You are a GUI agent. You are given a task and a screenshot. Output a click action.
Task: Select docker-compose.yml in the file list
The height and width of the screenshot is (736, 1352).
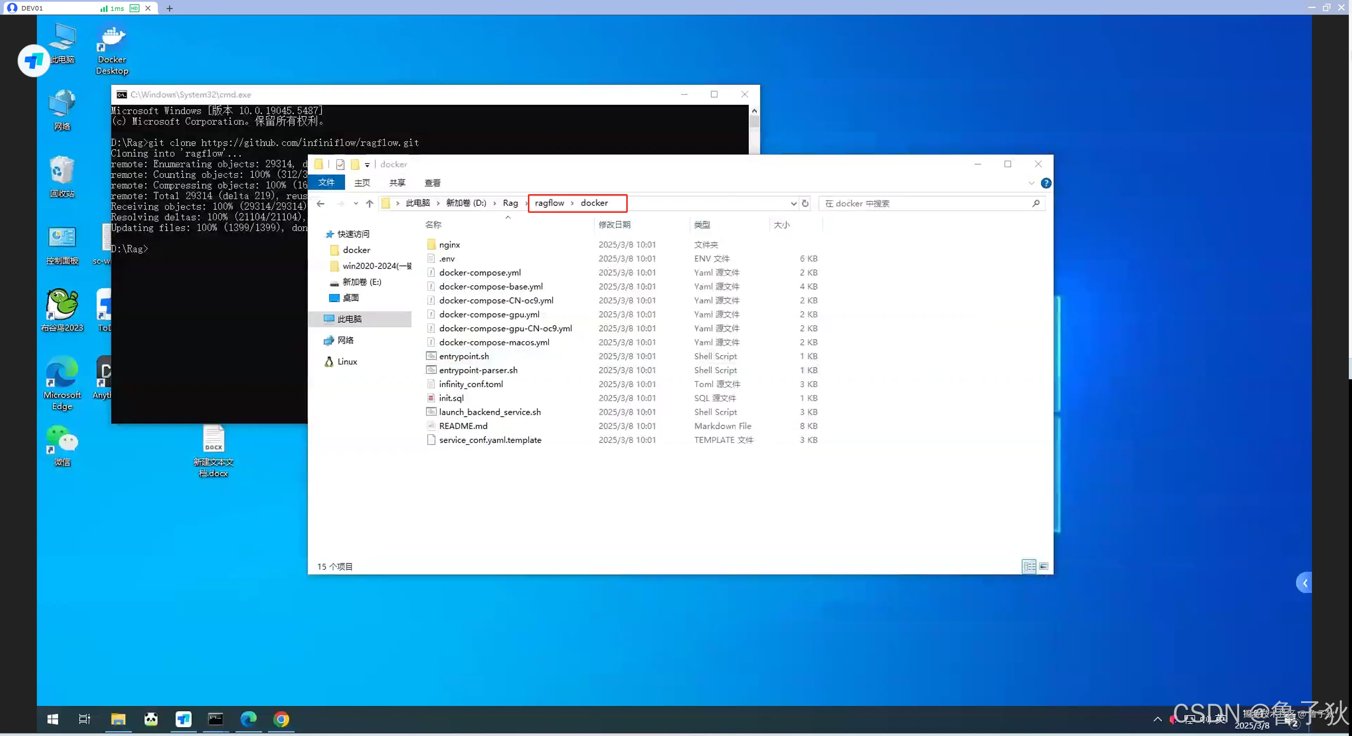(480, 272)
